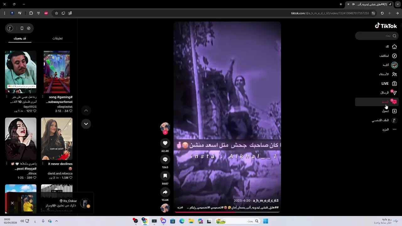Click the phone icon in floating pill
Viewport: 402px width, 226px height.
(22, 28)
